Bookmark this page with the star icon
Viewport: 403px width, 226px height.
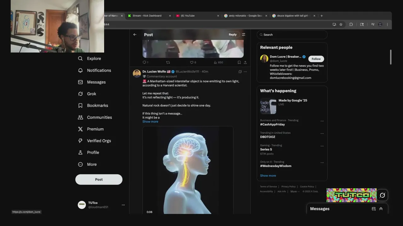coord(341,24)
